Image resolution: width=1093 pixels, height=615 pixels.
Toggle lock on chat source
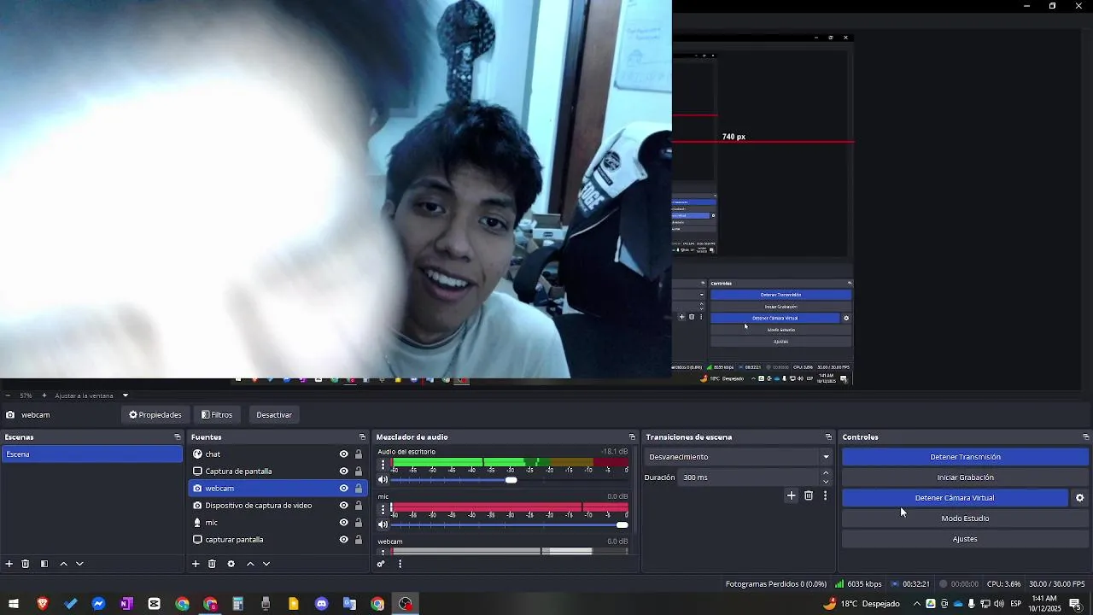tap(359, 454)
